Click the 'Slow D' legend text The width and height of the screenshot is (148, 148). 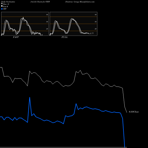point(6,4)
